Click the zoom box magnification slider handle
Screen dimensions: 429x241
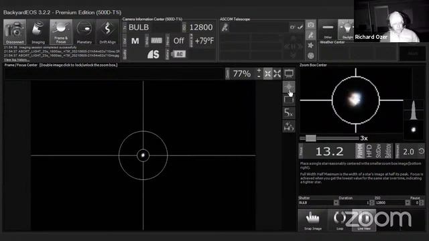(310, 138)
